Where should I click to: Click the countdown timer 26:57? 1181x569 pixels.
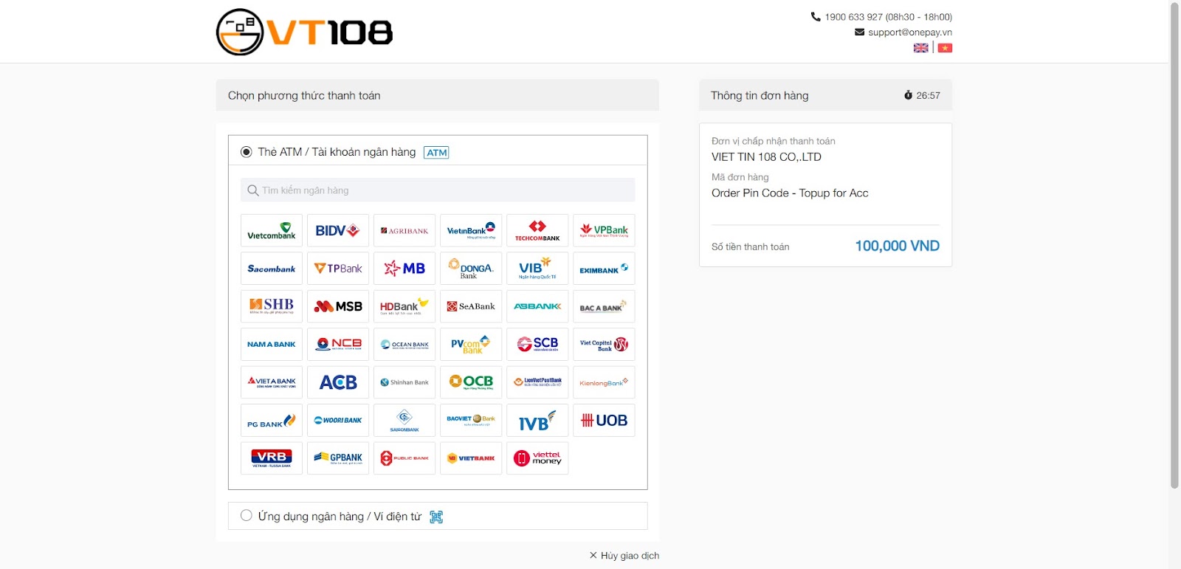(928, 95)
